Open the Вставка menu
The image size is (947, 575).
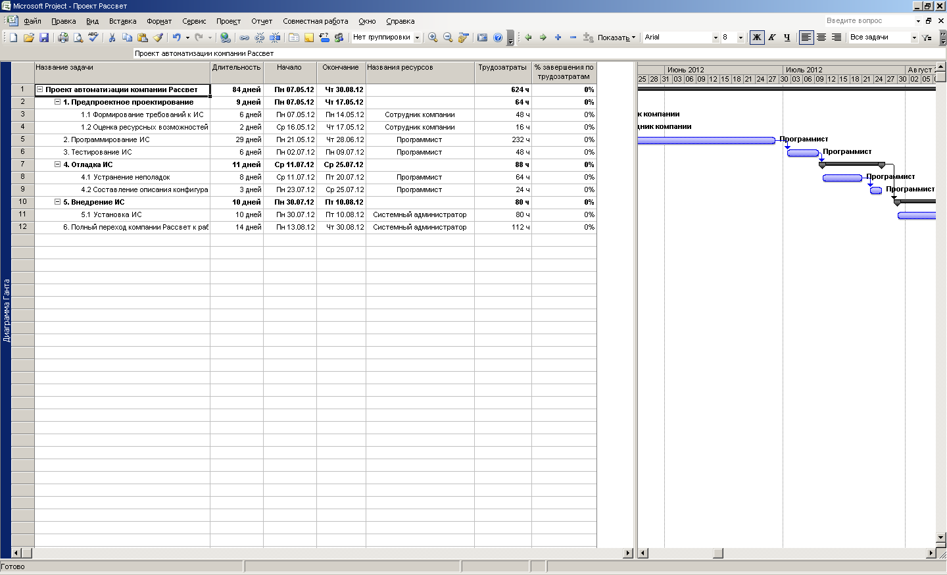pyautogui.click(x=123, y=21)
